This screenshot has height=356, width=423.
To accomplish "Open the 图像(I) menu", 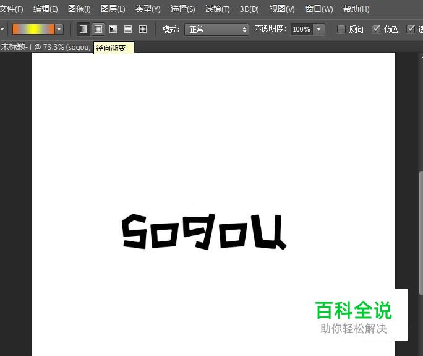I will [79, 9].
